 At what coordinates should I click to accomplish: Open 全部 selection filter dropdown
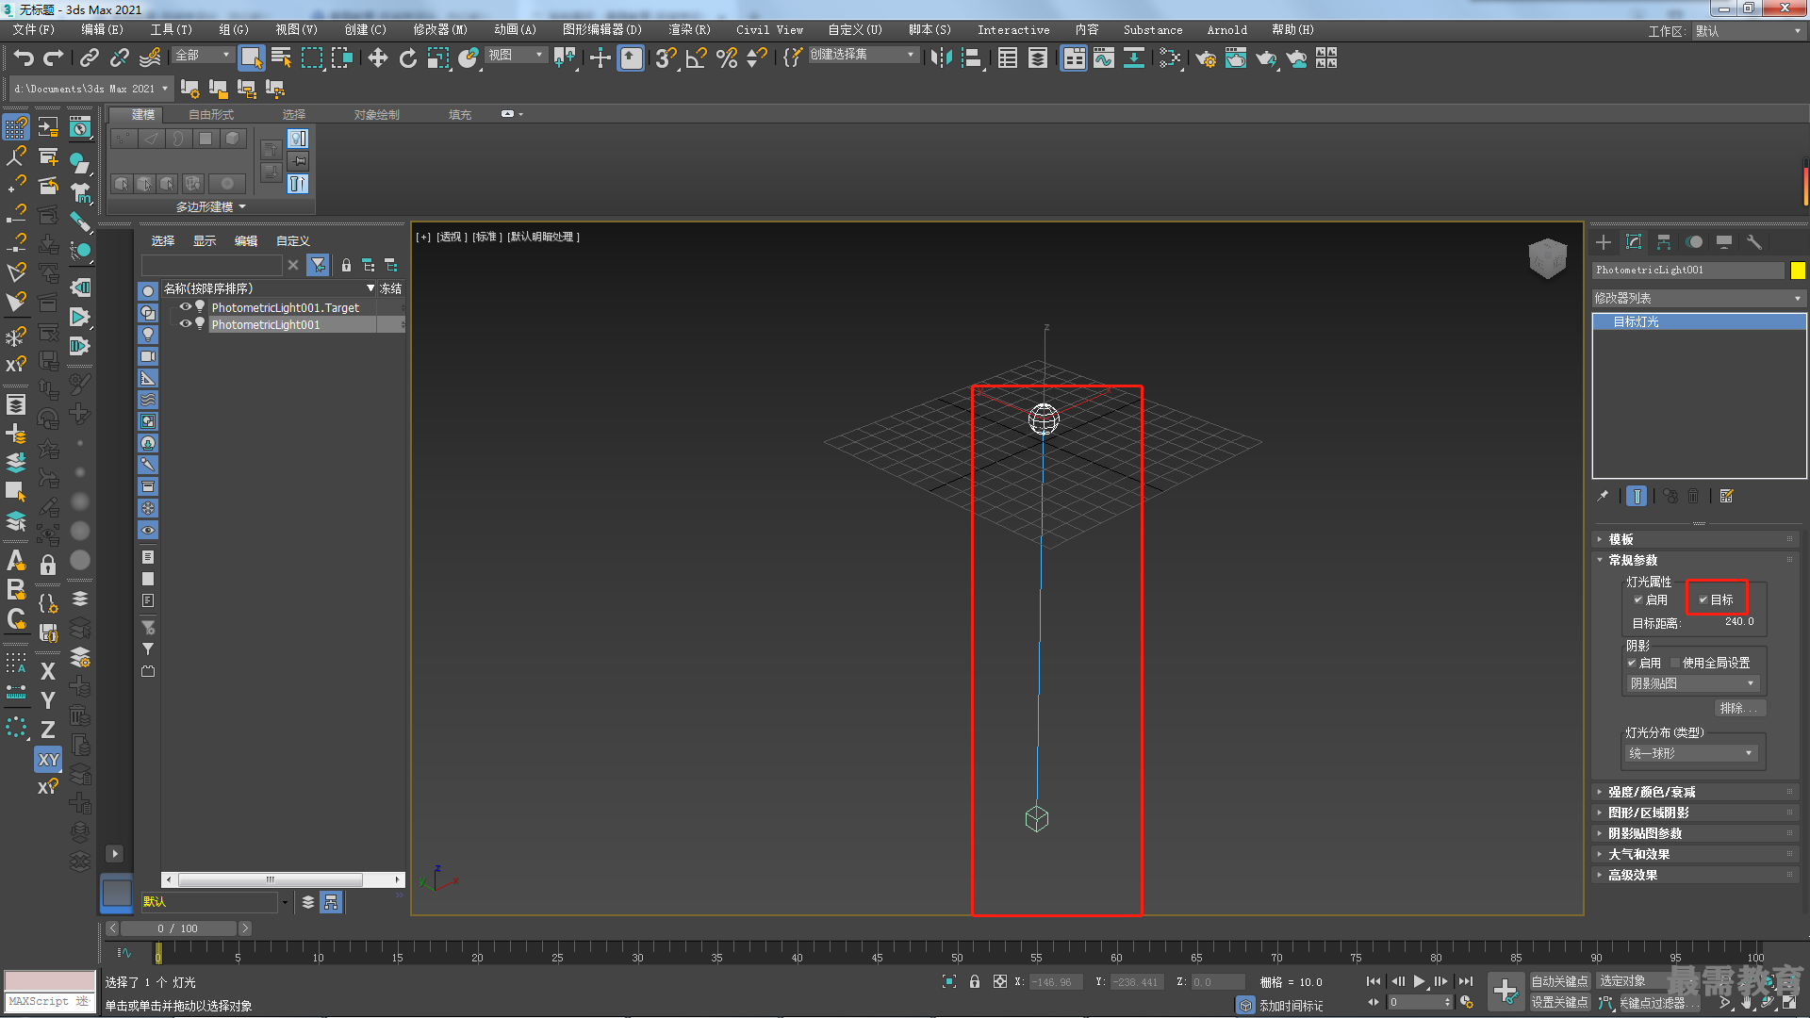click(203, 56)
